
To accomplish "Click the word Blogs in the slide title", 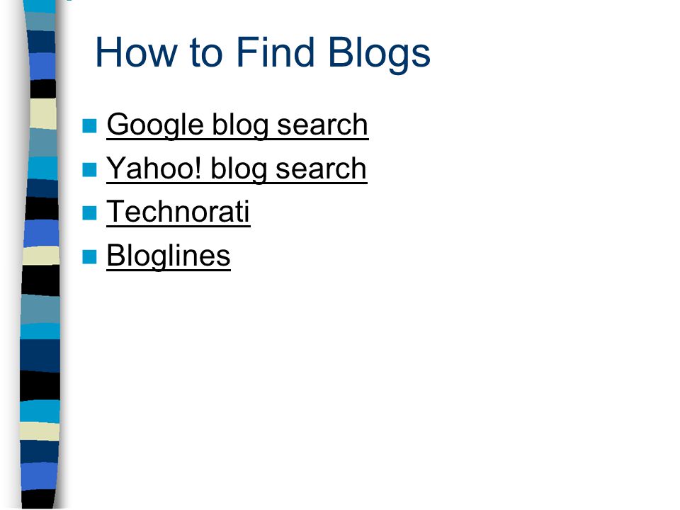I will [379, 53].
